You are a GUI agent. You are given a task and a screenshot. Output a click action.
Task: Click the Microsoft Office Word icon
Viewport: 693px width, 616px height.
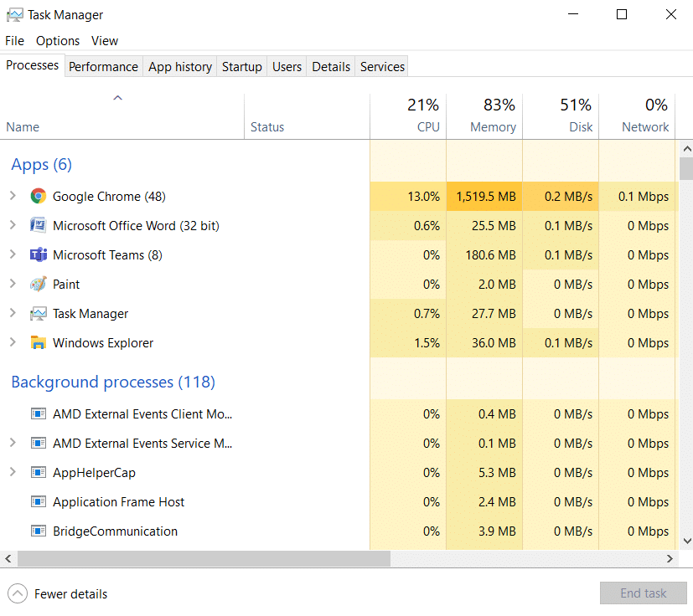click(x=38, y=226)
